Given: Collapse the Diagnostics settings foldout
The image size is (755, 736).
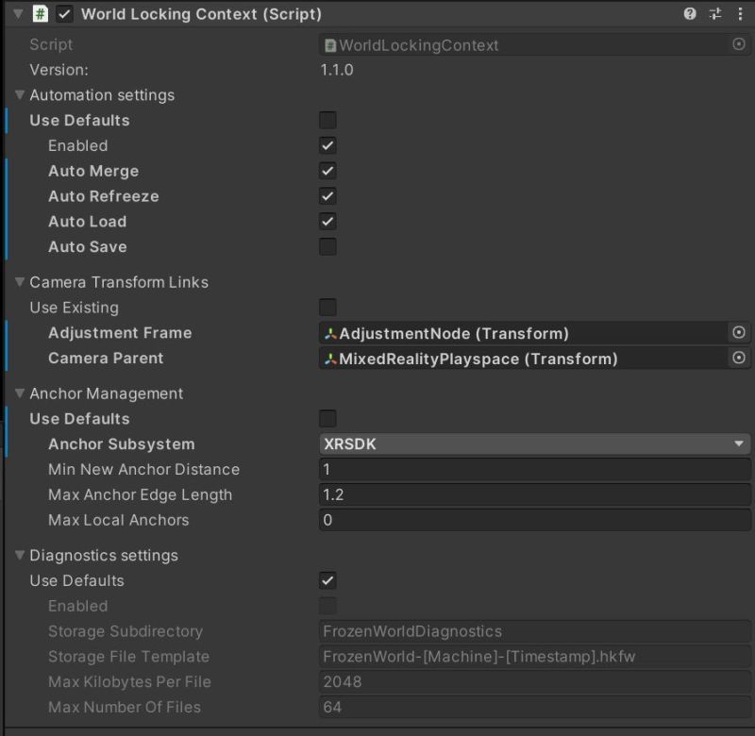Looking at the screenshot, I should [21, 556].
